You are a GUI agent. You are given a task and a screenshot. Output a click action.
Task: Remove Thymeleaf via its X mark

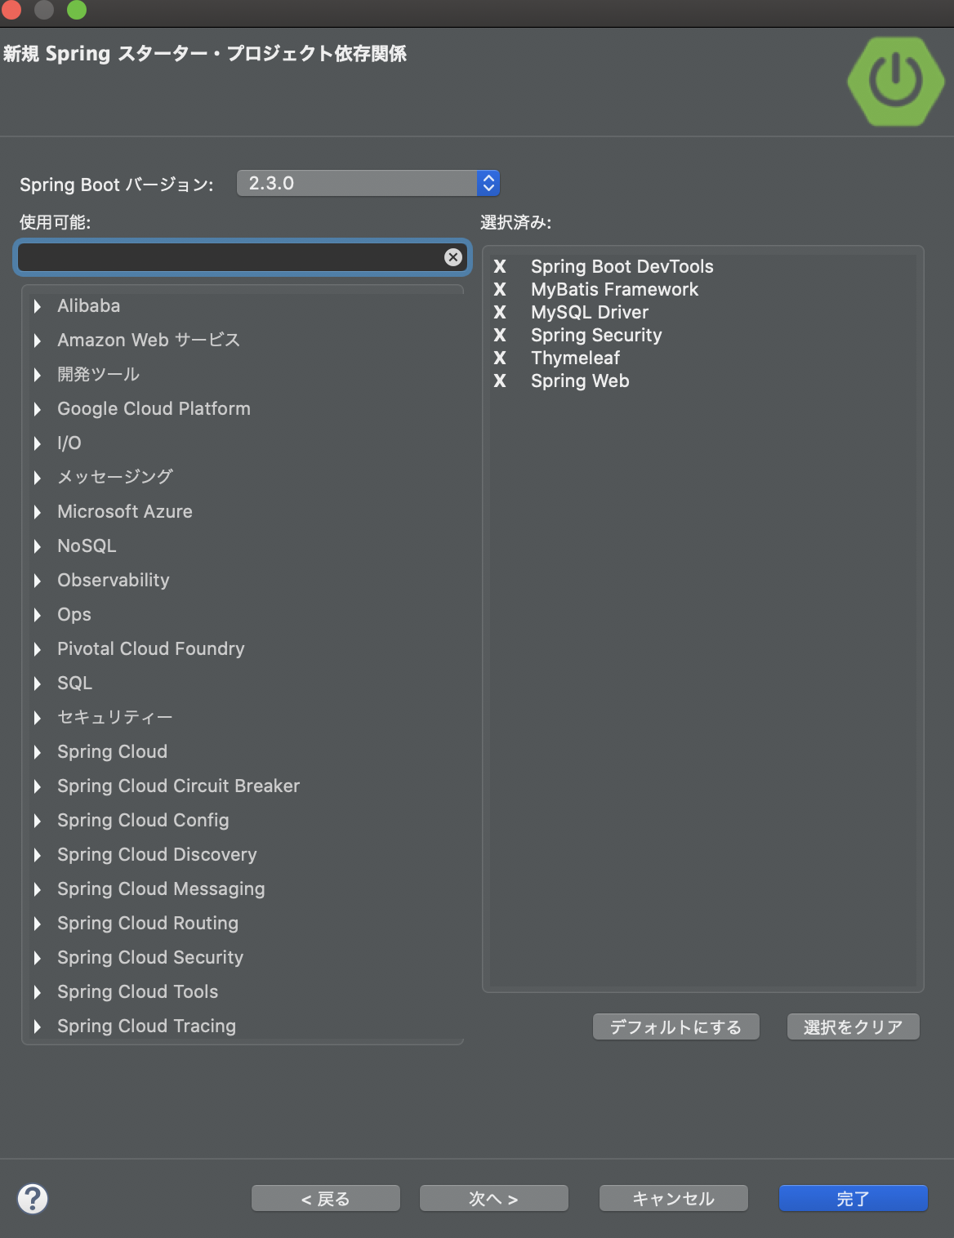[x=500, y=358]
